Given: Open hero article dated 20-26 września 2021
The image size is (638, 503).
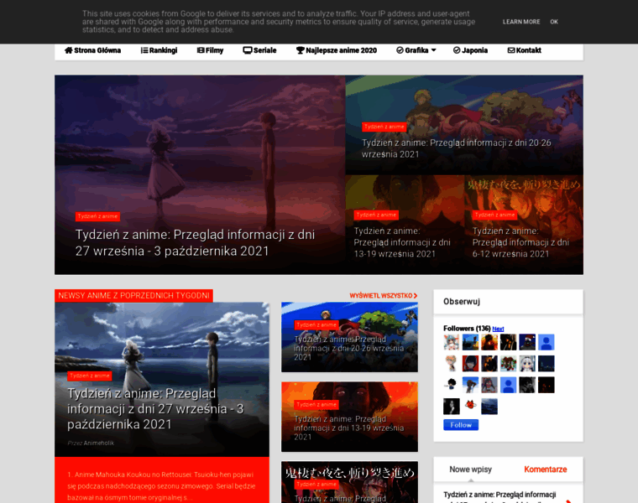Looking at the screenshot, I should (x=456, y=148).
